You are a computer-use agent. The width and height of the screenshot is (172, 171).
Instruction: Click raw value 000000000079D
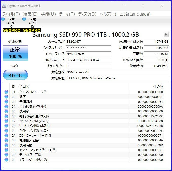[150, 145]
